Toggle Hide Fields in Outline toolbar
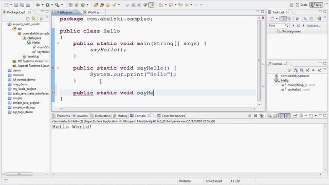The height and width of the screenshot is (185, 329). click(302, 70)
